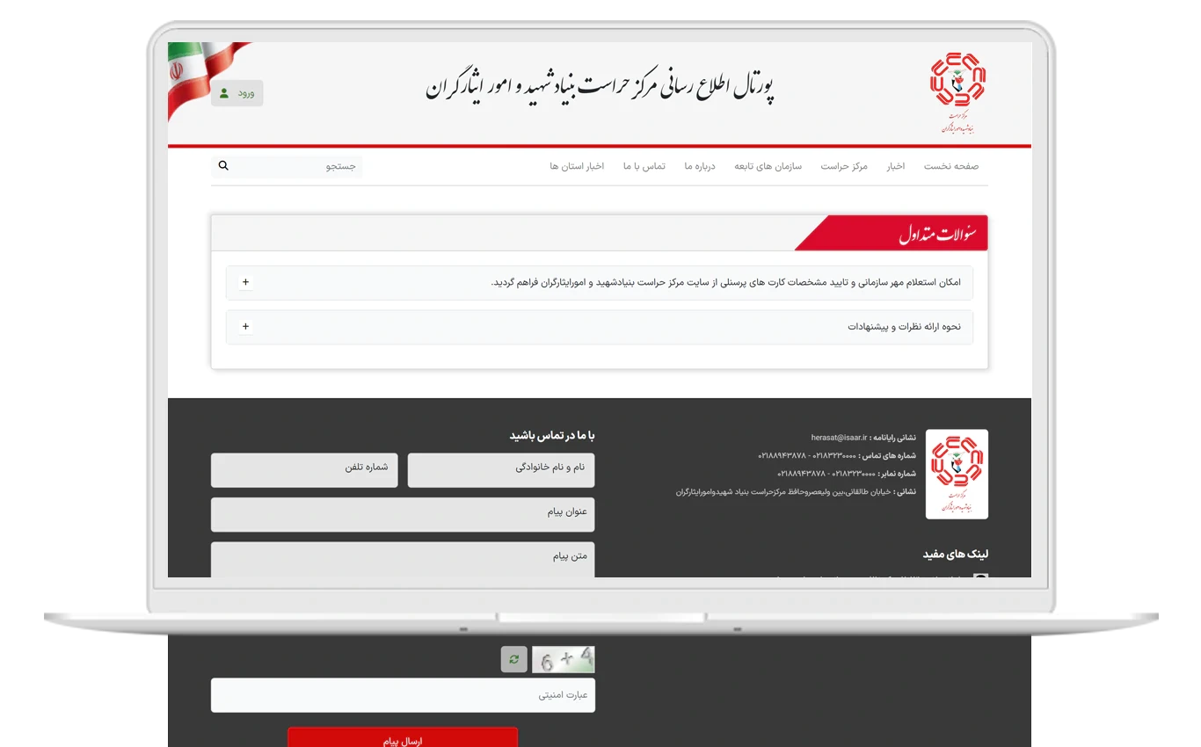Open سازمان های تابعه menu
Screen dimensions: 1201x747
click(x=768, y=166)
